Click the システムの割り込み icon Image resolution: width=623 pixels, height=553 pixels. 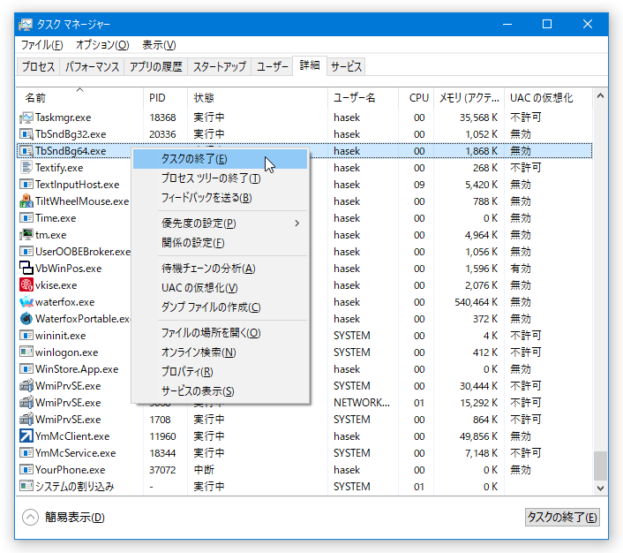(x=26, y=486)
